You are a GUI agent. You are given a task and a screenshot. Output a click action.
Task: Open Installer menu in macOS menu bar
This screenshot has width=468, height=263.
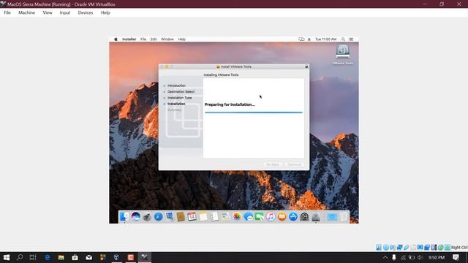[129, 39]
